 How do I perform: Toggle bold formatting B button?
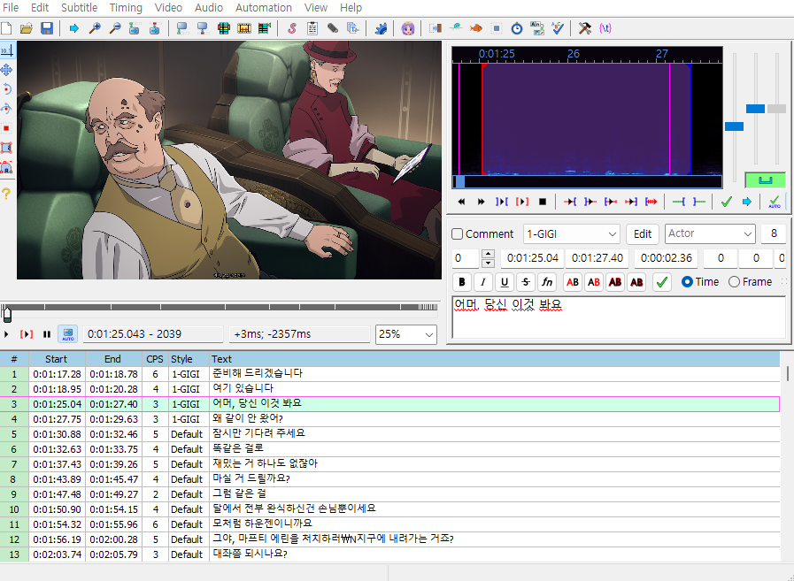point(462,282)
